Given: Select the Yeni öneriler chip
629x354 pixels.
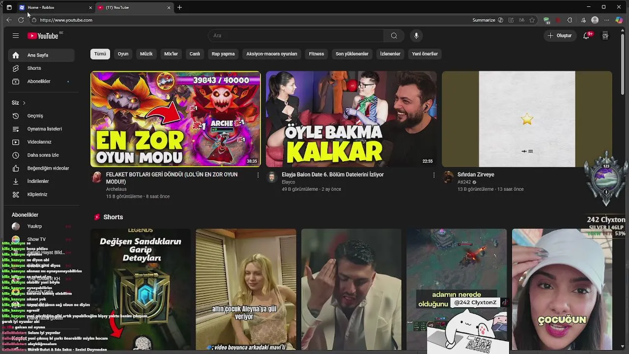Looking at the screenshot, I should click(x=425, y=54).
